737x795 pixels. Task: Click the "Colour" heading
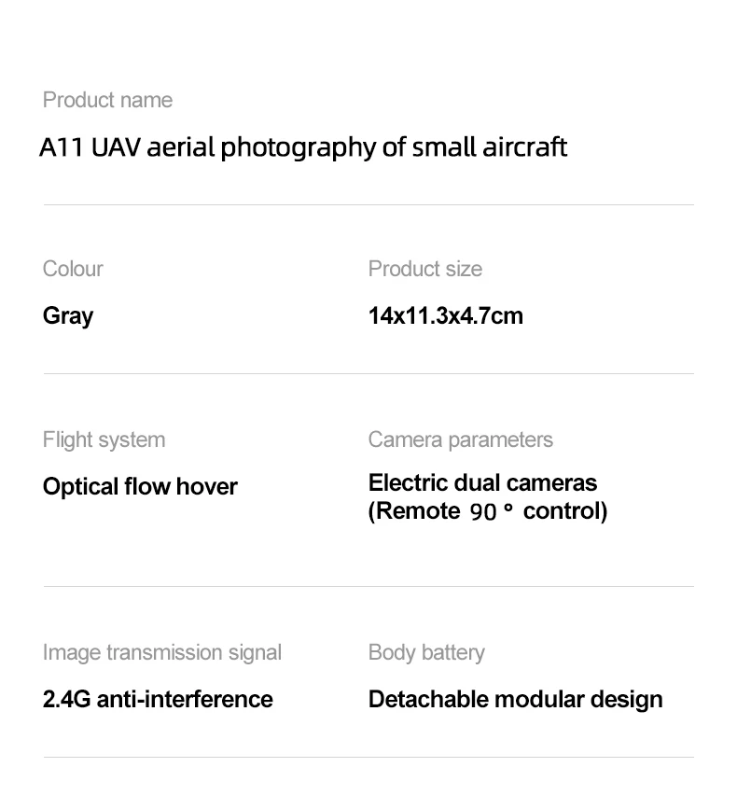(73, 269)
